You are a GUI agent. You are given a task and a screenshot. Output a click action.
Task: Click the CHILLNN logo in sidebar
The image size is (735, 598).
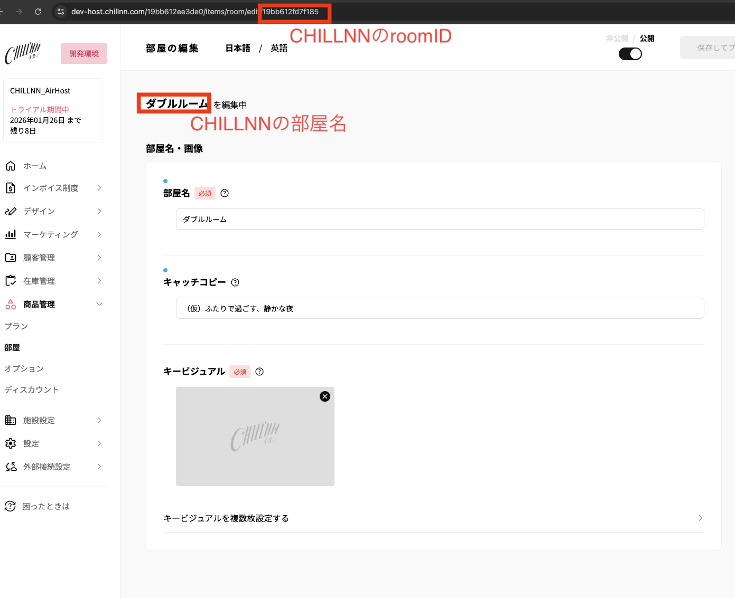click(x=23, y=53)
